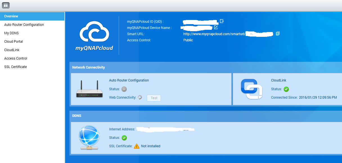Switch to CloudLink in the sidebar
The width and height of the screenshot is (342, 163).
pyautogui.click(x=12, y=50)
